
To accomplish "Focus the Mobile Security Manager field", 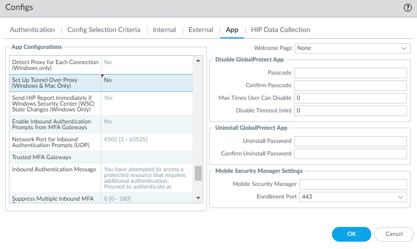I will click(x=353, y=184).
